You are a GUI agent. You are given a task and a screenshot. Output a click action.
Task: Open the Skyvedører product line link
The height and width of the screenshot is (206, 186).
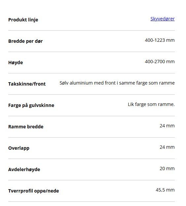[163, 19]
